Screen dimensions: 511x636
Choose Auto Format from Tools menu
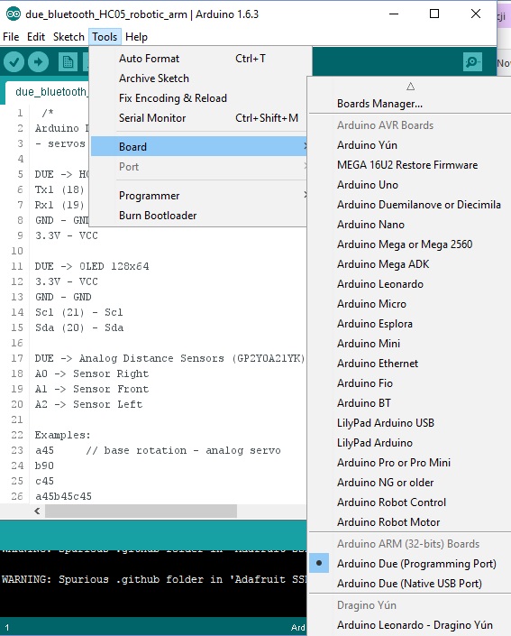click(198, 59)
